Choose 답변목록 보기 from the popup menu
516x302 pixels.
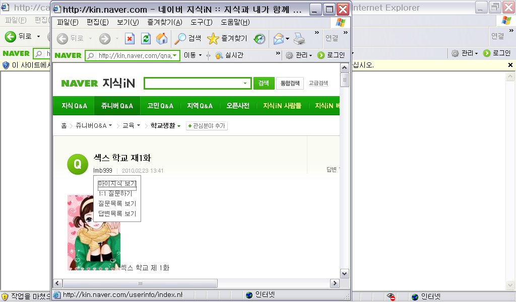117,213
